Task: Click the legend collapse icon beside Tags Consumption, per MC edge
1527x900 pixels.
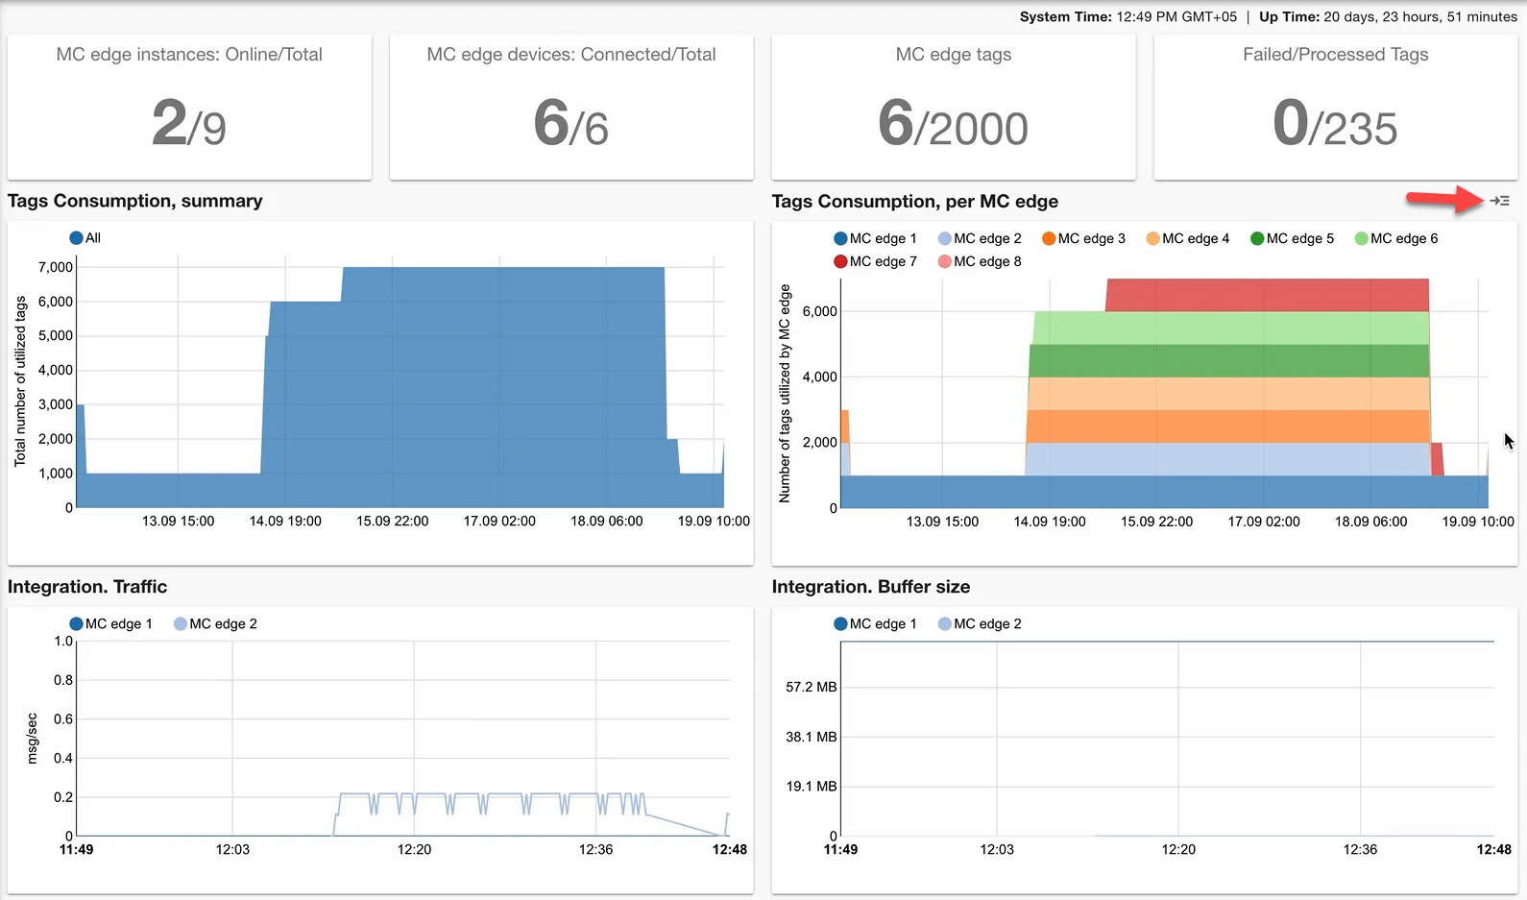Action: pos(1500,201)
